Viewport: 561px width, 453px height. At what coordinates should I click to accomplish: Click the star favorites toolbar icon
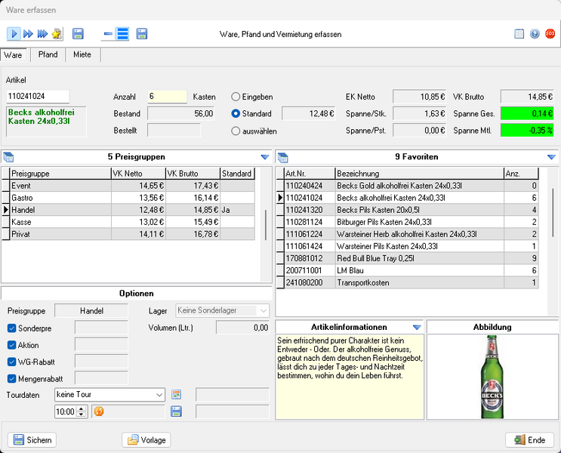tap(57, 34)
